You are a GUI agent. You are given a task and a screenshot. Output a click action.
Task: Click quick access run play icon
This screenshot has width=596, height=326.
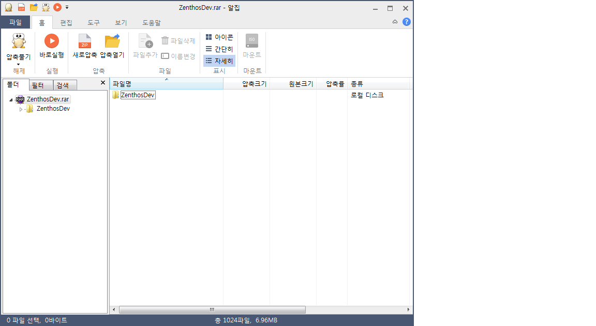(x=57, y=7)
